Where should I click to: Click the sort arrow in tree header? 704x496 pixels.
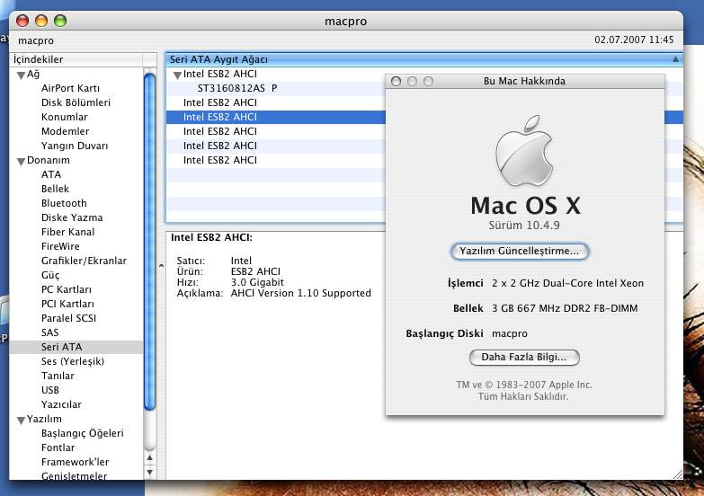click(x=675, y=58)
